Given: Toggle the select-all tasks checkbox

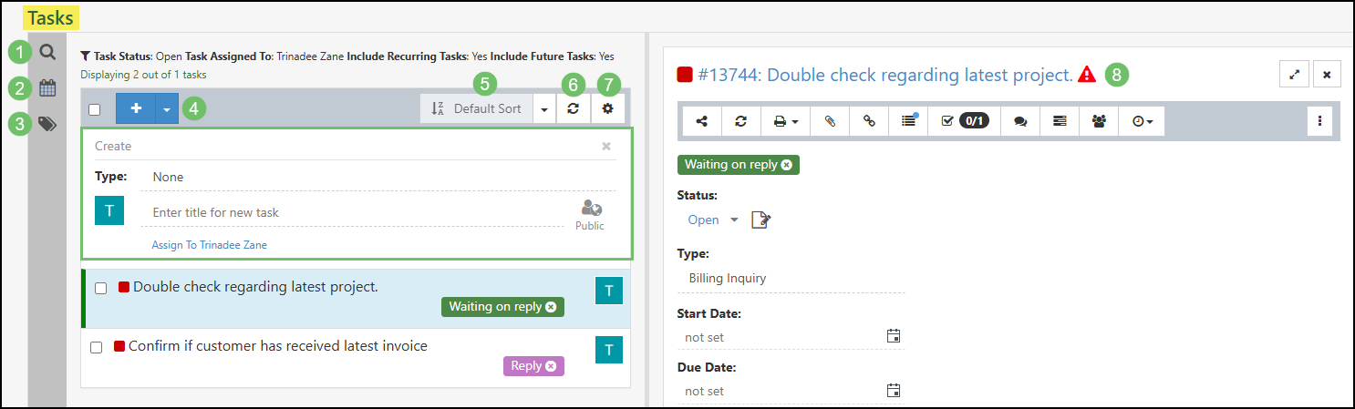Looking at the screenshot, I should coord(95,109).
